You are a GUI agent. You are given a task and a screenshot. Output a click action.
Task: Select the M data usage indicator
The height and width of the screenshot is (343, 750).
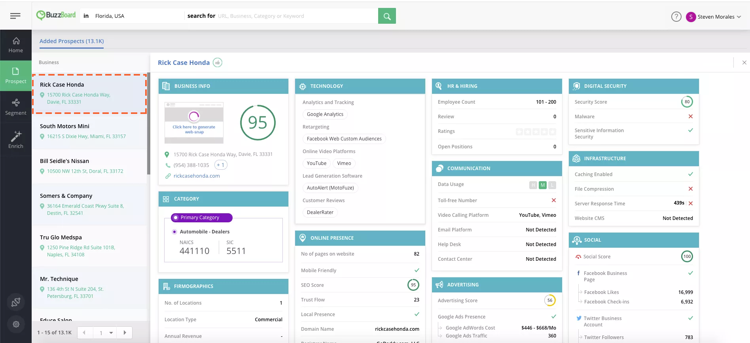point(543,185)
